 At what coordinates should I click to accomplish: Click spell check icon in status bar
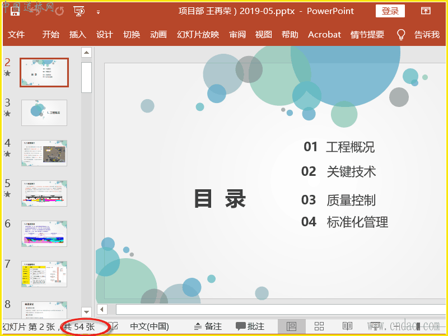tap(114, 326)
